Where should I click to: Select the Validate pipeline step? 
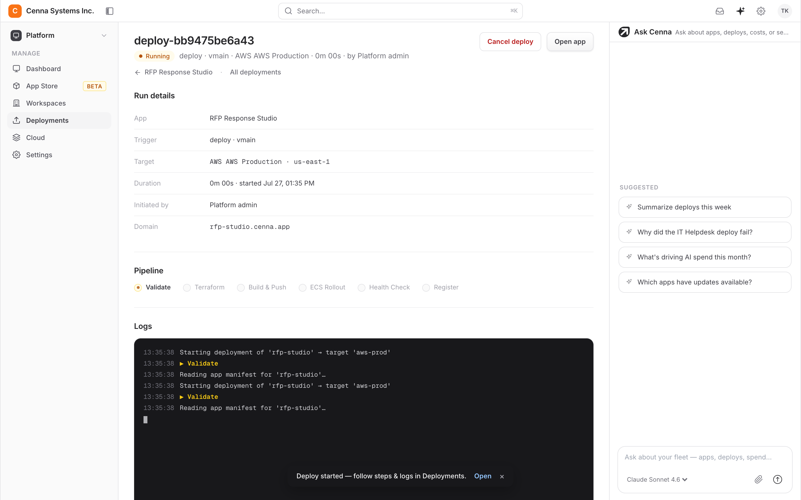pyautogui.click(x=152, y=287)
